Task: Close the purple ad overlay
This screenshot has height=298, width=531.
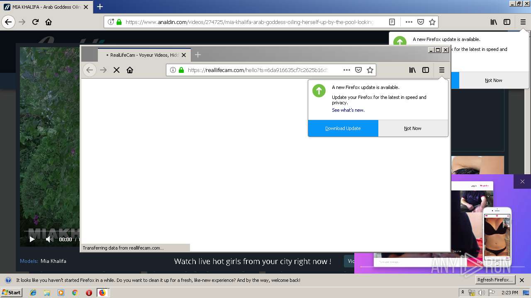Action: (x=522, y=181)
